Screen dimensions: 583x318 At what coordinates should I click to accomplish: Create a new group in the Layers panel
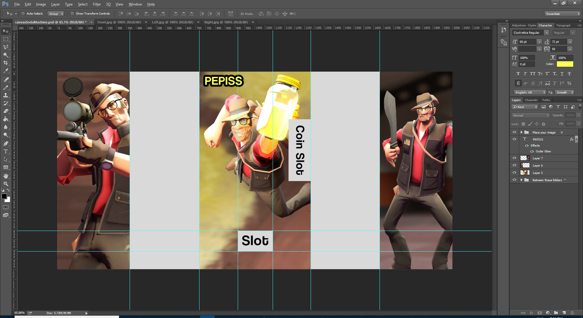pyautogui.click(x=556, y=313)
